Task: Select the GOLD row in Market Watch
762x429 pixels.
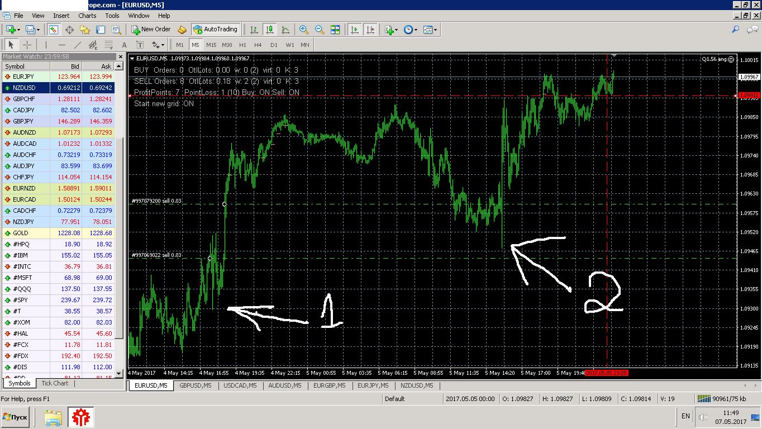Action: 58,233
